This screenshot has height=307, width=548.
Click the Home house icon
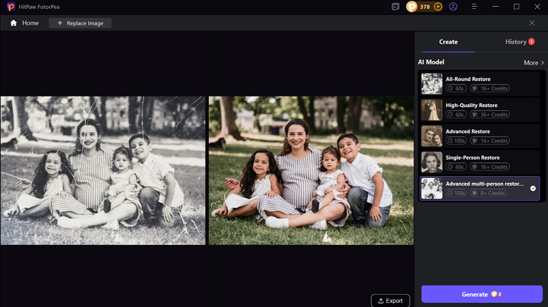(14, 23)
